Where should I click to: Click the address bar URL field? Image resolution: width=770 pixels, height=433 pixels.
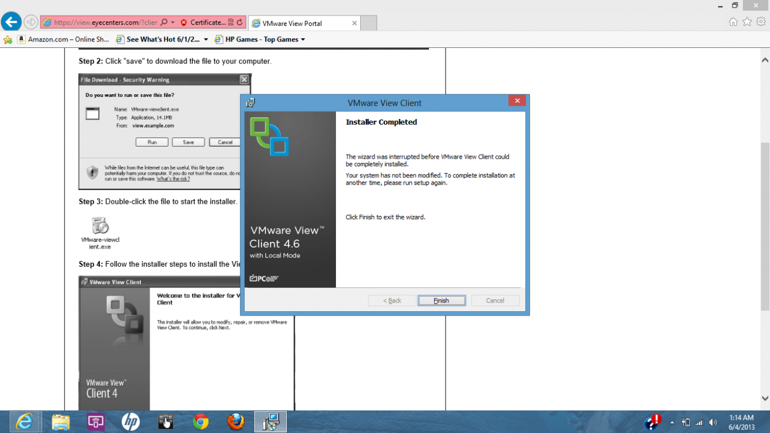click(x=104, y=23)
